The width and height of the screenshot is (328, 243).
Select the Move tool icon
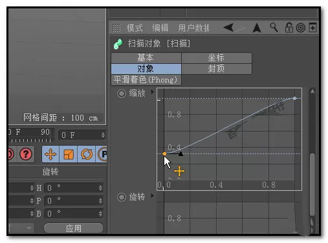[x=50, y=154]
